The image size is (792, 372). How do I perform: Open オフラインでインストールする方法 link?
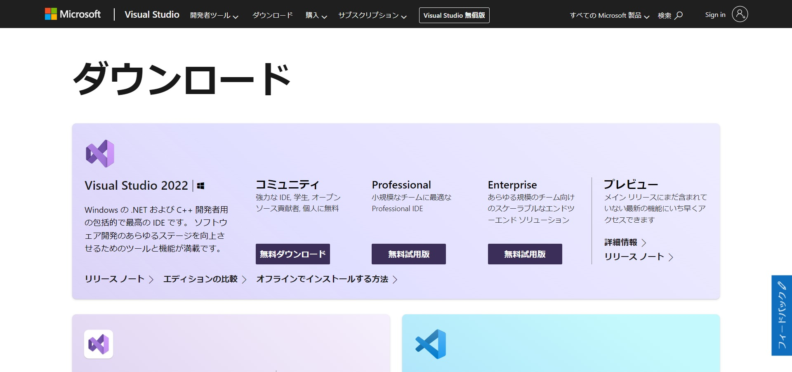click(x=327, y=279)
